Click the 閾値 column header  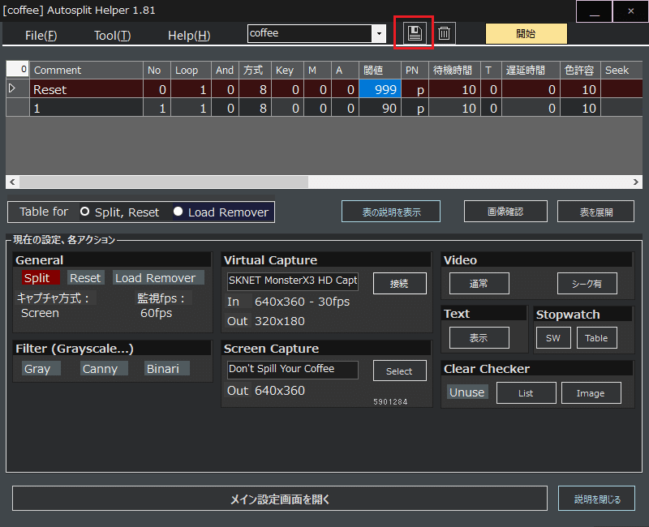(x=380, y=70)
